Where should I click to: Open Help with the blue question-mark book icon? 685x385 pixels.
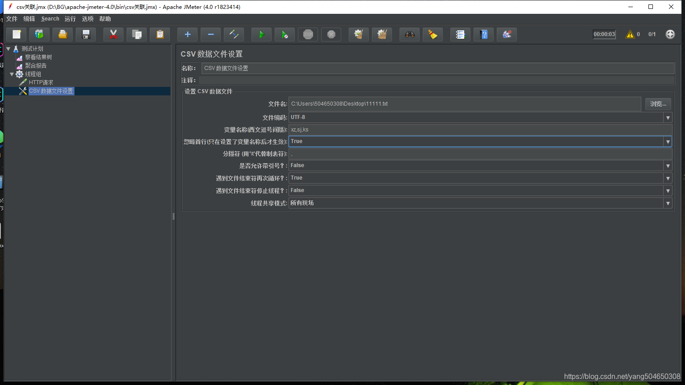point(484,34)
